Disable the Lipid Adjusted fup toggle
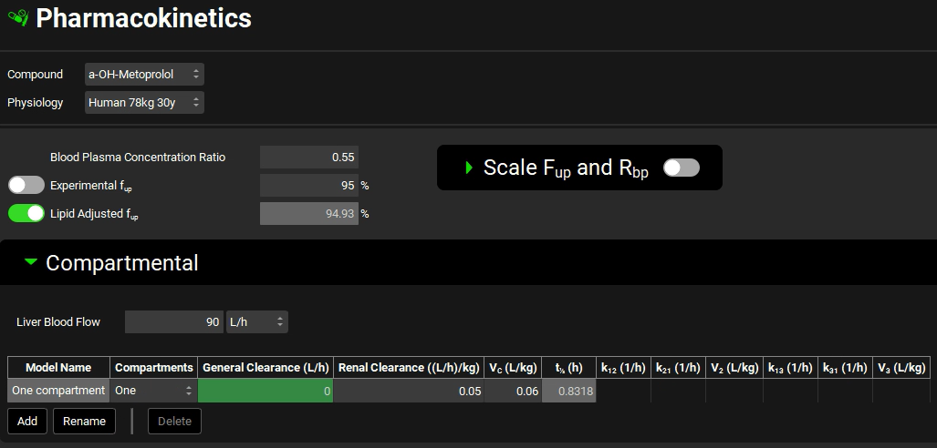Screen dimensions: 937x448 point(26,213)
